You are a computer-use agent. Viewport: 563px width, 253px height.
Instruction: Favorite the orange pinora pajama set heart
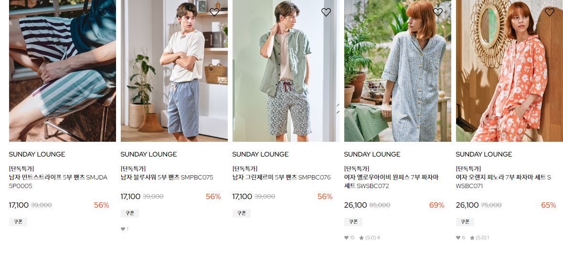(549, 12)
